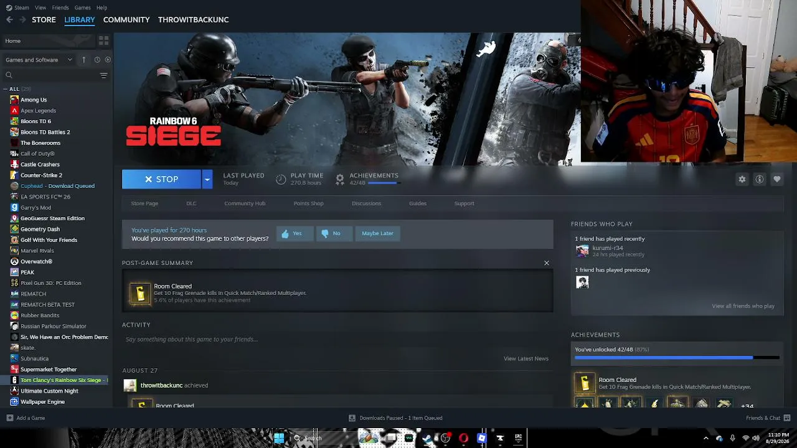Image resolution: width=797 pixels, height=448 pixels.
Task: Open the Roblox taskbar icon
Action: (481, 438)
